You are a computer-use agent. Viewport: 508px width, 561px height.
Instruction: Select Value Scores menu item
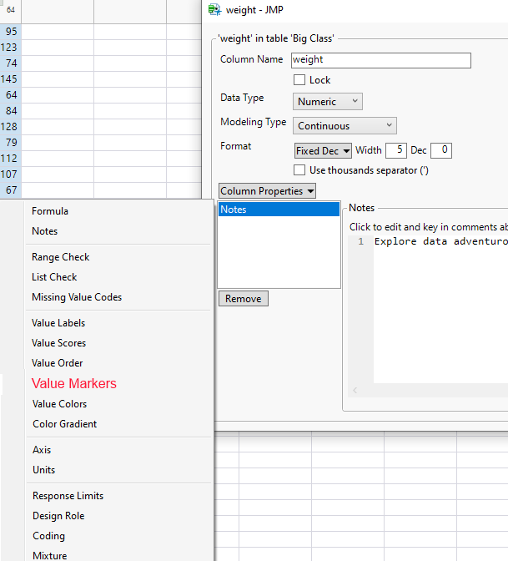[x=58, y=343]
